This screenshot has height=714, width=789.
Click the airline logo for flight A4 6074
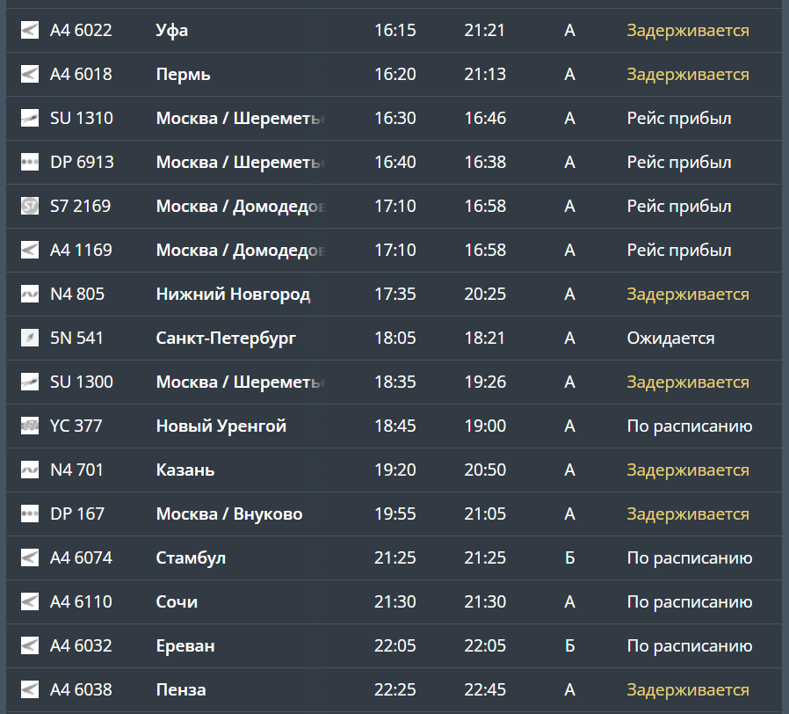[30, 558]
